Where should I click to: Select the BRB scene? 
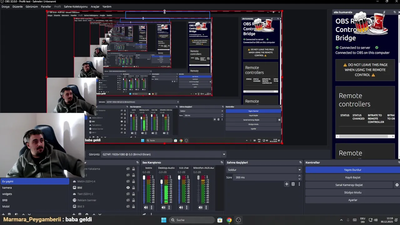(x=34, y=200)
